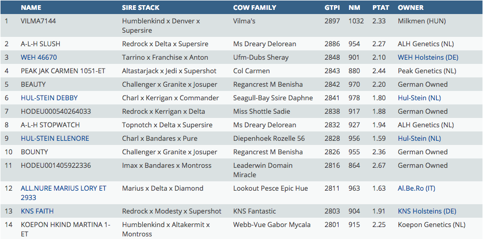Select the A-L-H SLUSH row name

[42, 44]
